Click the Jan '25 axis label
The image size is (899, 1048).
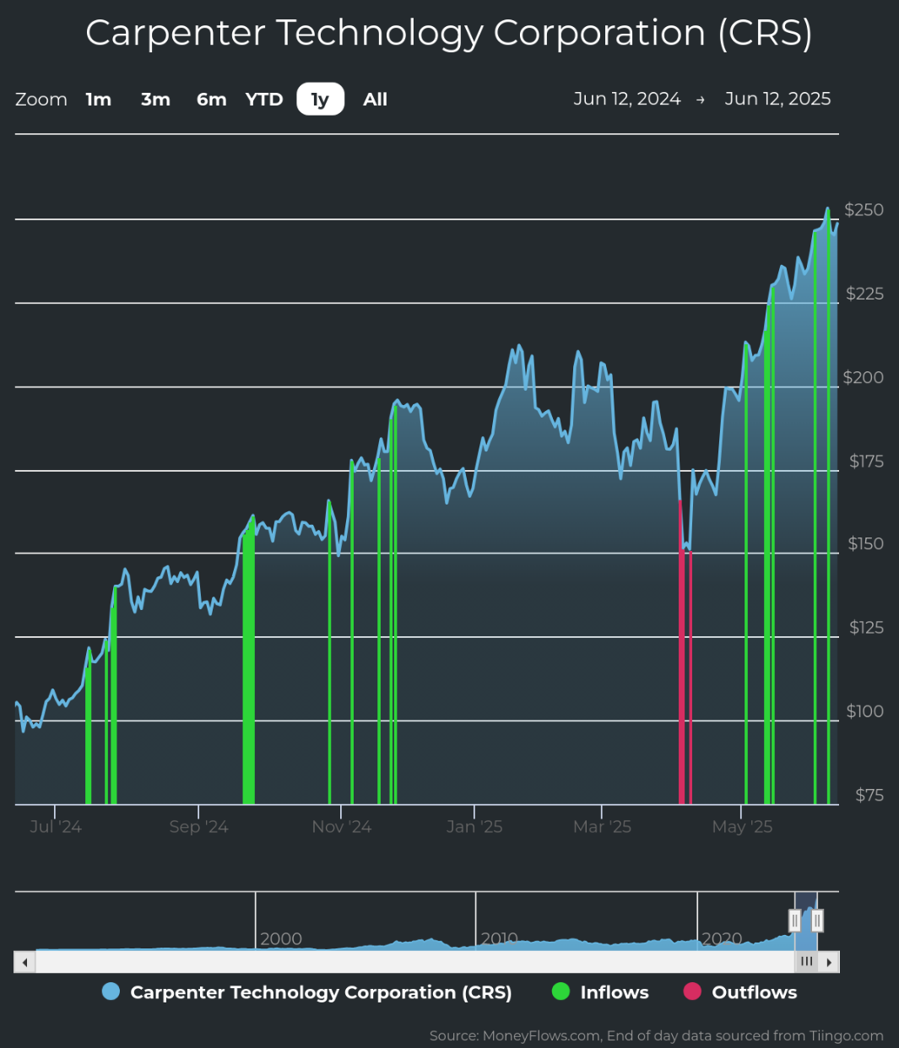pyautogui.click(x=474, y=826)
